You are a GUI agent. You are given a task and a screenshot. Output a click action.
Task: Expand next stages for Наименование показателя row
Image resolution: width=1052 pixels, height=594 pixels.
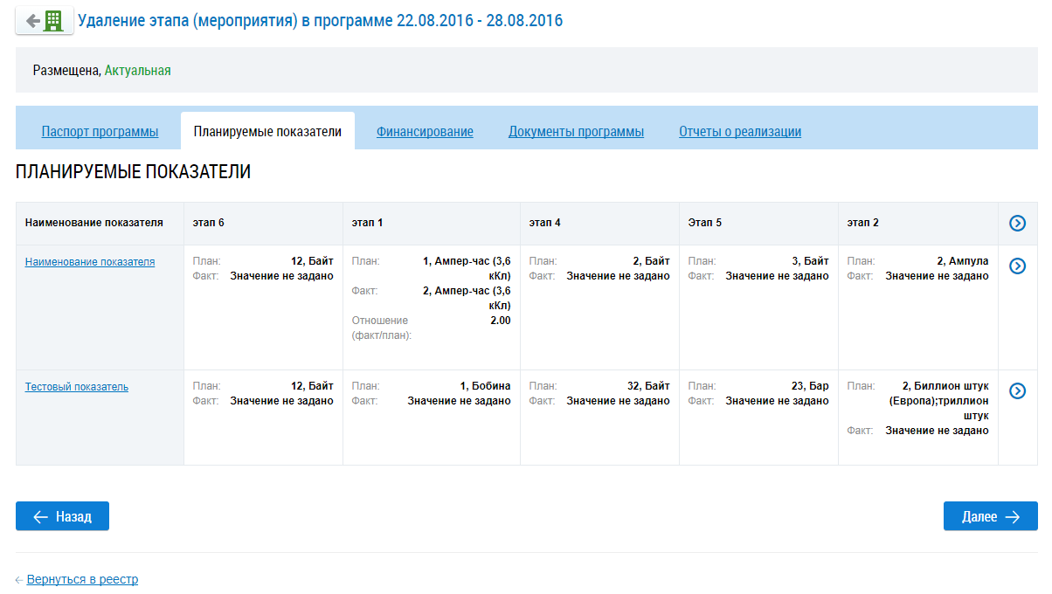coord(1017,266)
